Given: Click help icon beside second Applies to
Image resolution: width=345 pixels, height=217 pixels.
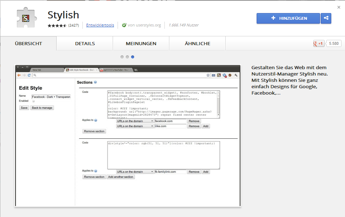Looking at the screenshot, I should 96,171.
